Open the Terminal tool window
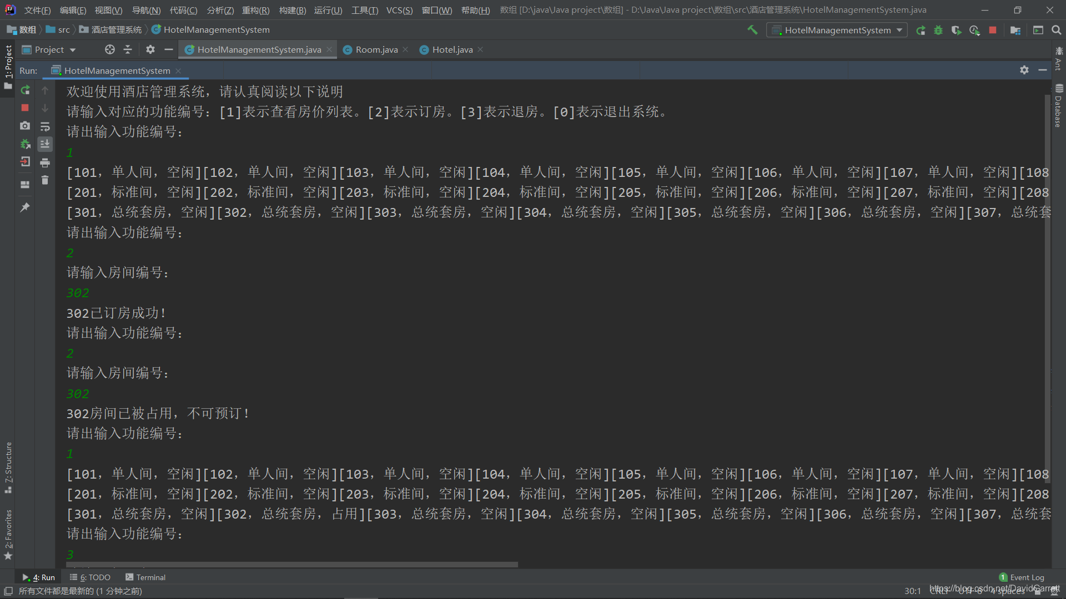Image resolution: width=1066 pixels, height=599 pixels. point(145,577)
